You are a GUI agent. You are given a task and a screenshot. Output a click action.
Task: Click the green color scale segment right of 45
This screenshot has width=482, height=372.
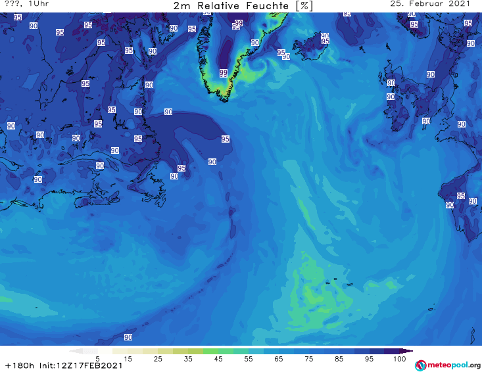coord(226,351)
